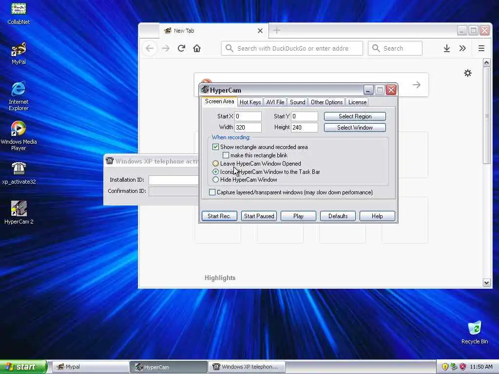
Task: Open the Other Options tab
Action: (x=326, y=102)
